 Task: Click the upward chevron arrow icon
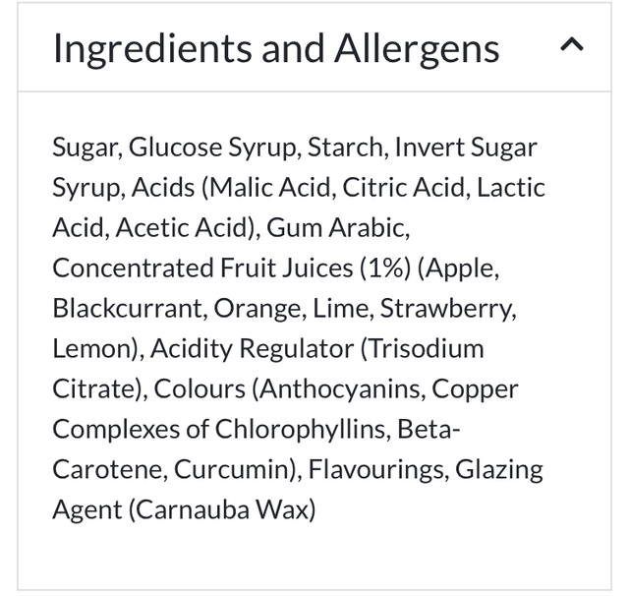[572, 46]
